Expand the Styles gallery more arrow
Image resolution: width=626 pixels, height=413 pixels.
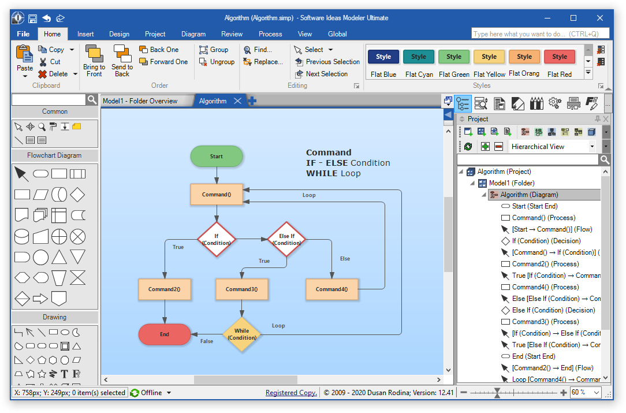click(x=588, y=72)
